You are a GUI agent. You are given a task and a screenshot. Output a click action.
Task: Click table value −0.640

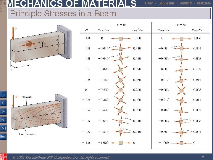[x=103, y=121]
